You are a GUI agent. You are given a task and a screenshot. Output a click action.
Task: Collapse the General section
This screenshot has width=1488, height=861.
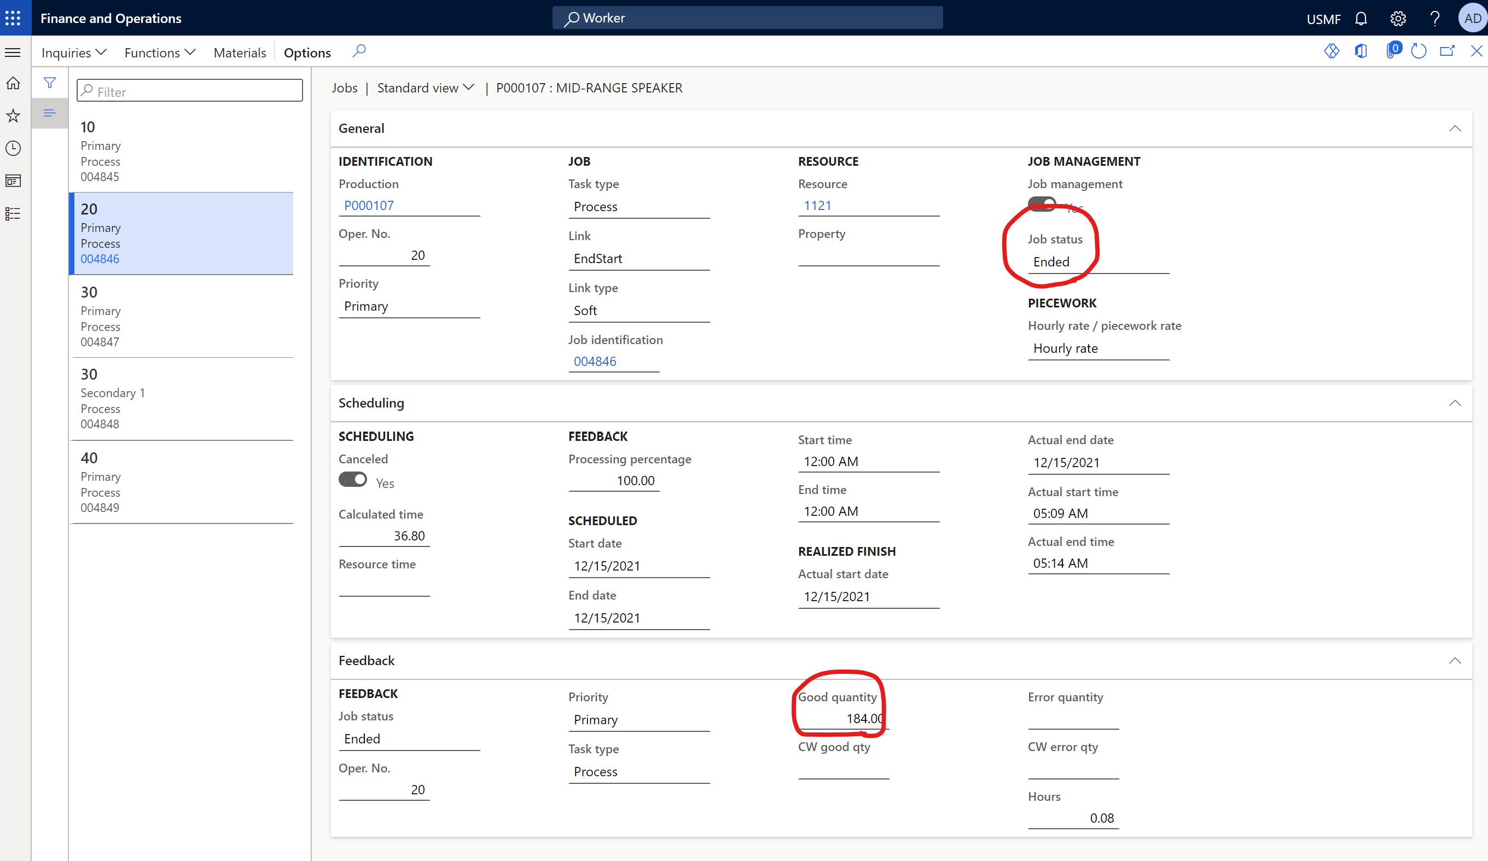click(1454, 129)
